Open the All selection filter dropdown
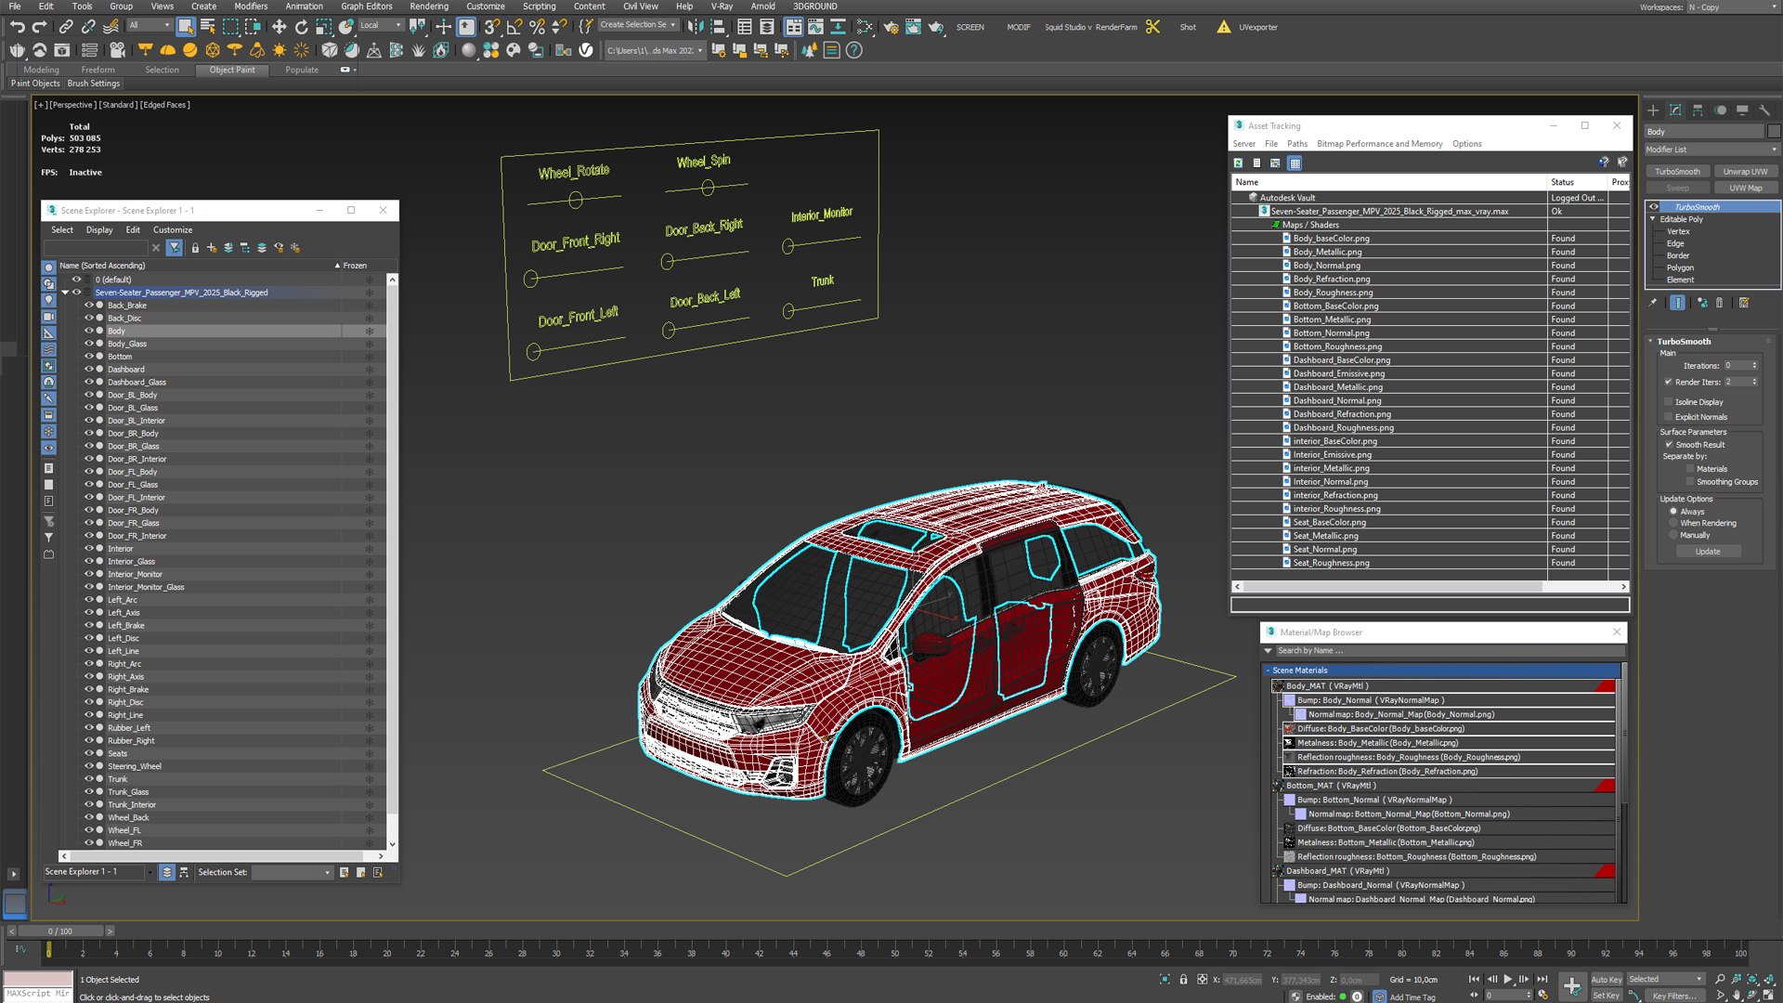The image size is (1783, 1003). click(150, 26)
